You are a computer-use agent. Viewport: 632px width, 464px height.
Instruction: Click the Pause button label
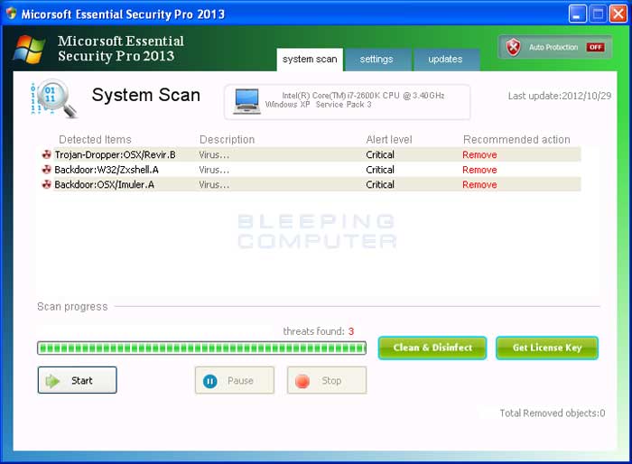[240, 381]
